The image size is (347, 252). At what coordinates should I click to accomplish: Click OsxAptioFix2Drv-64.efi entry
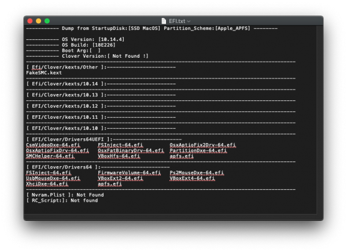pyautogui.click(x=203, y=145)
